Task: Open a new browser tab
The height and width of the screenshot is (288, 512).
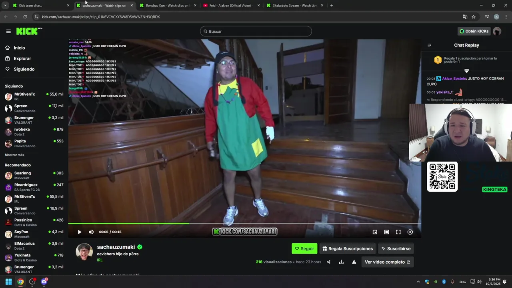Action: click(332, 6)
